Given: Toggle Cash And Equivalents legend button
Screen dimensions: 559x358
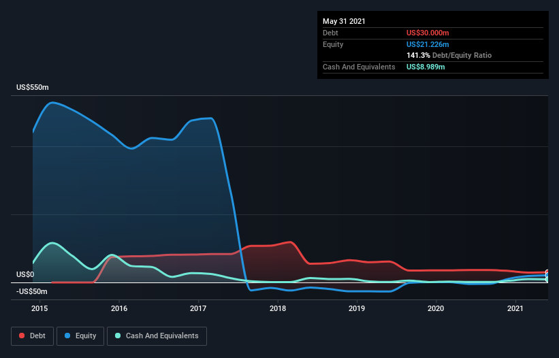Looking at the screenshot, I should coord(157,336).
